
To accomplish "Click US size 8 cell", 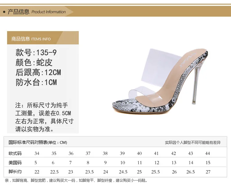I will click(x=88, y=163).
